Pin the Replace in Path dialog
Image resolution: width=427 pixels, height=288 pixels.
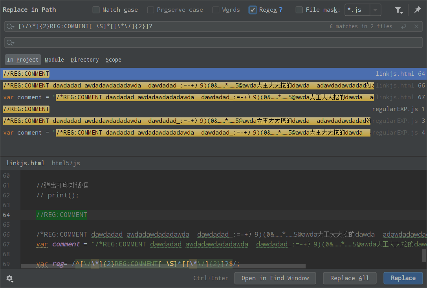[417, 9]
